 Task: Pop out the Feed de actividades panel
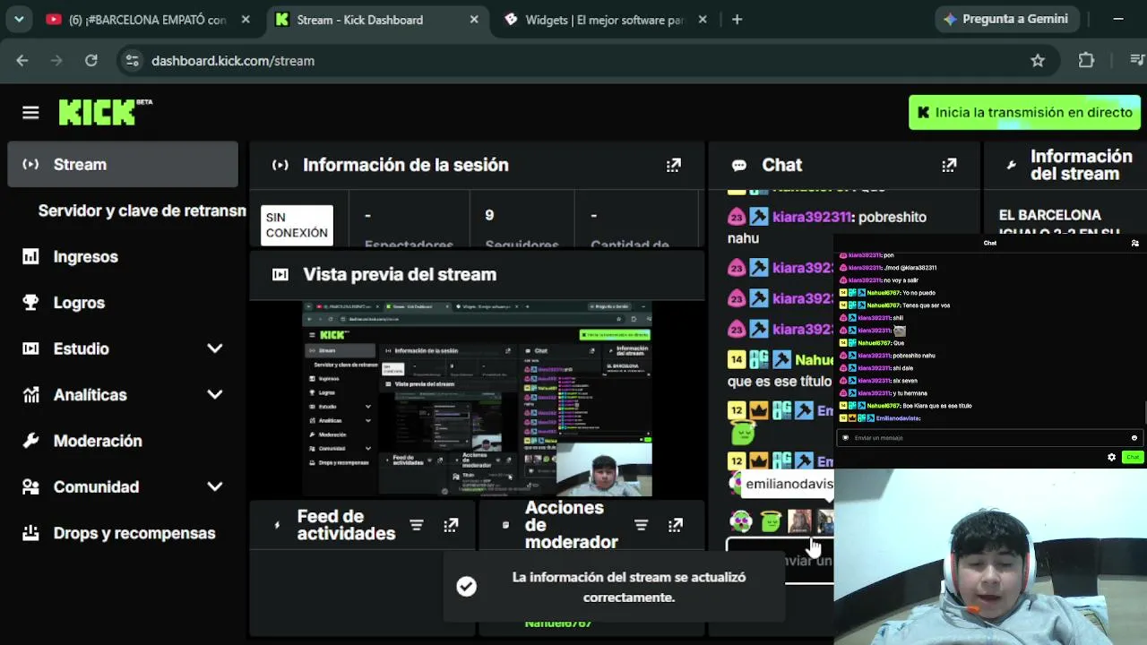(451, 525)
